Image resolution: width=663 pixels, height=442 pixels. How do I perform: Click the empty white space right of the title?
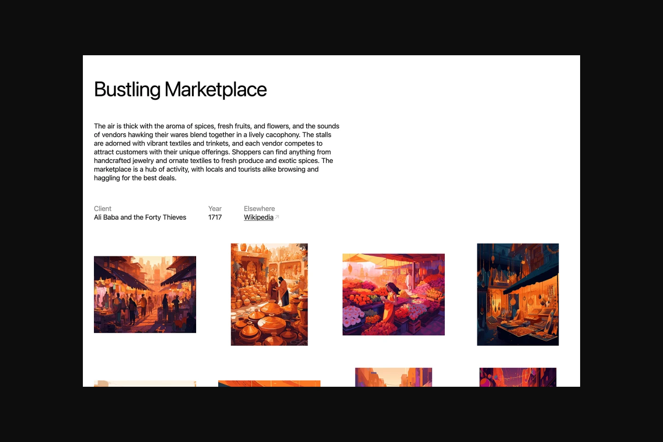(437, 89)
